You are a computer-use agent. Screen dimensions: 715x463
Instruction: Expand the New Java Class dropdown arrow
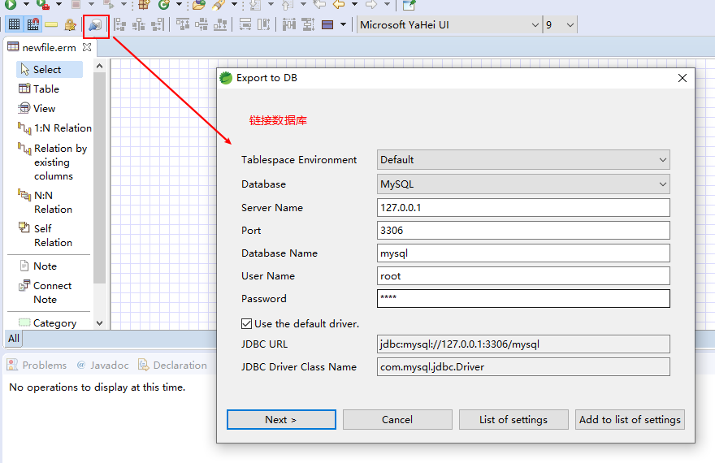(x=180, y=5)
